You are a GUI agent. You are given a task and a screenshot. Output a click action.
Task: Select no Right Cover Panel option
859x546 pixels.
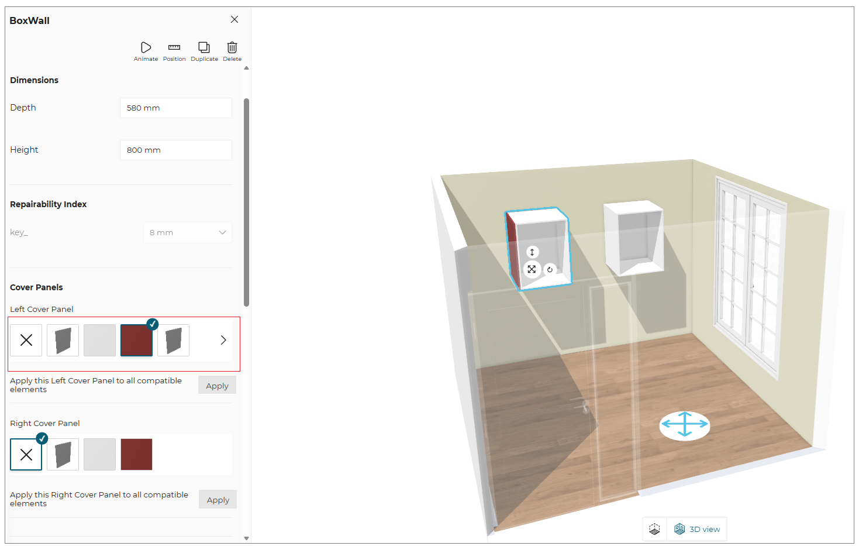click(26, 454)
